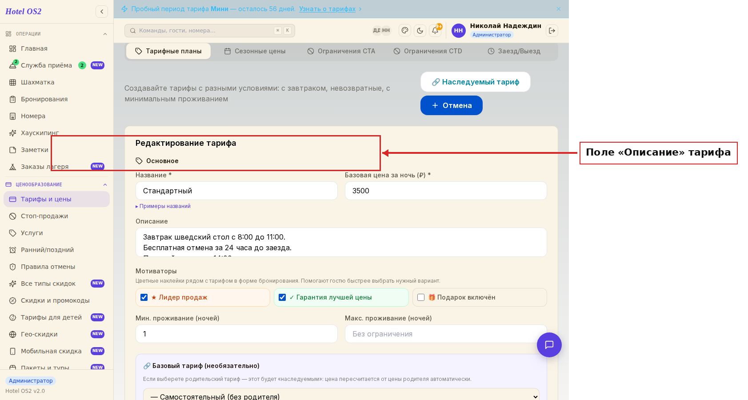
Task: Click into the Описание text area
Action: point(341,242)
